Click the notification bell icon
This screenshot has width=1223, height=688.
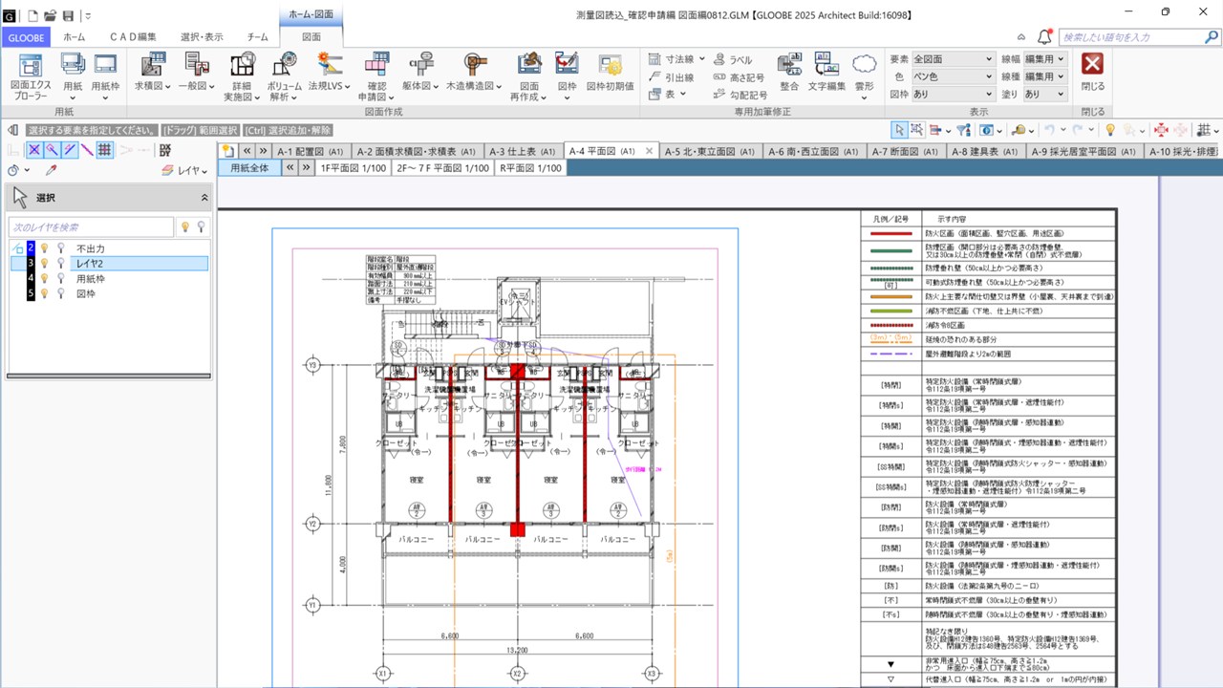pyautogui.click(x=1044, y=37)
